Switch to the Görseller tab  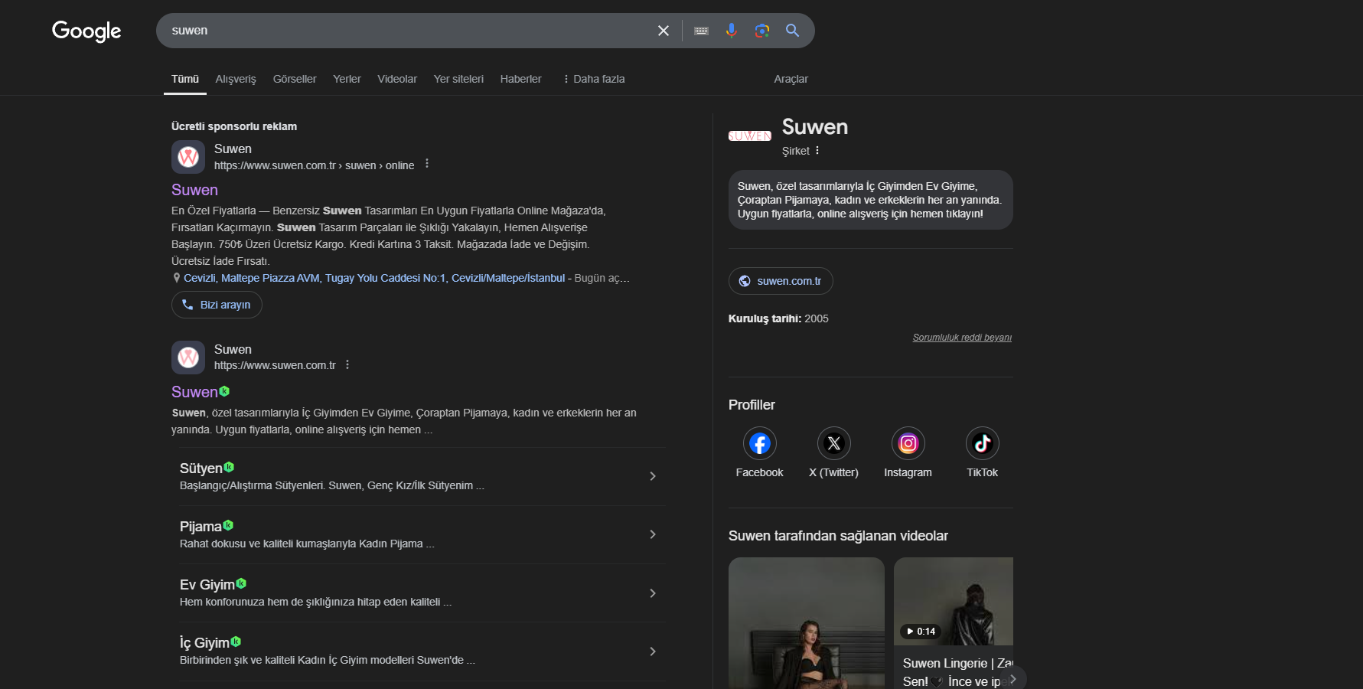click(295, 79)
